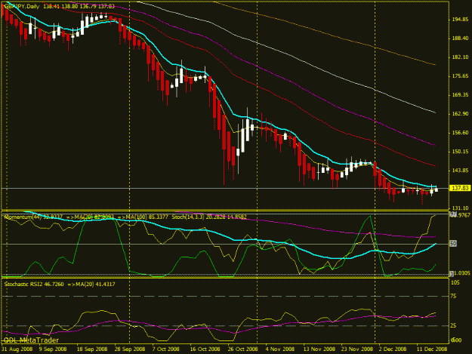Viewport: 472px width, 354px height.
Task: Click the 16 Oct 2008 date label
Action: click(x=205, y=349)
